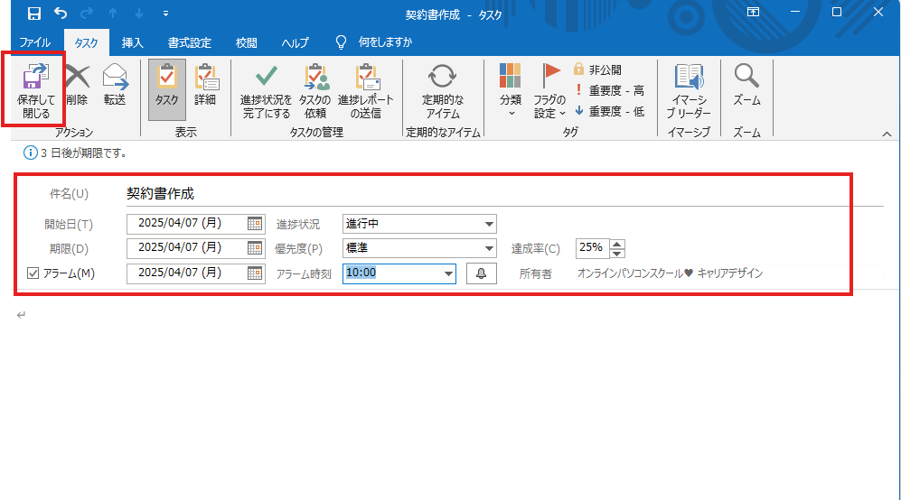Click the ズーム (Zoom) magnifier
The height and width of the screenshot is (500, 901).
746,84
